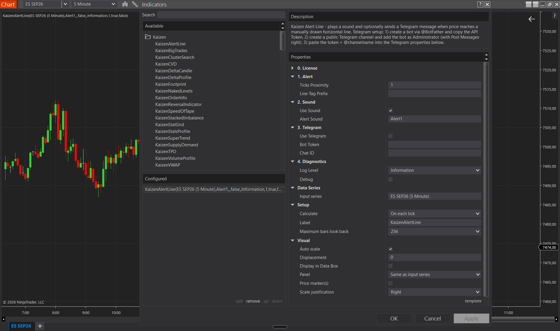Click the remove link under Configured
560x331 pixels.
pyautogui.click(x=253, y=301)
